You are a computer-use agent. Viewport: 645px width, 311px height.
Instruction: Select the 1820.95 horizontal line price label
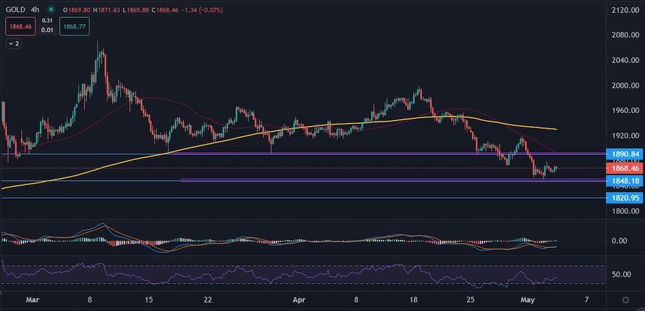(x=625, y=198)
